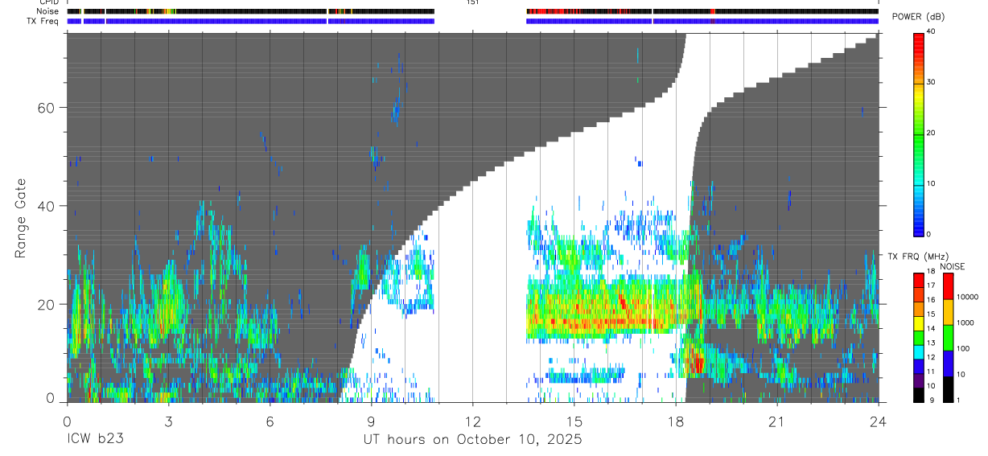988x456 pixels.
Task: Click the x-axis tick label '9'
Action: point(371,421)
